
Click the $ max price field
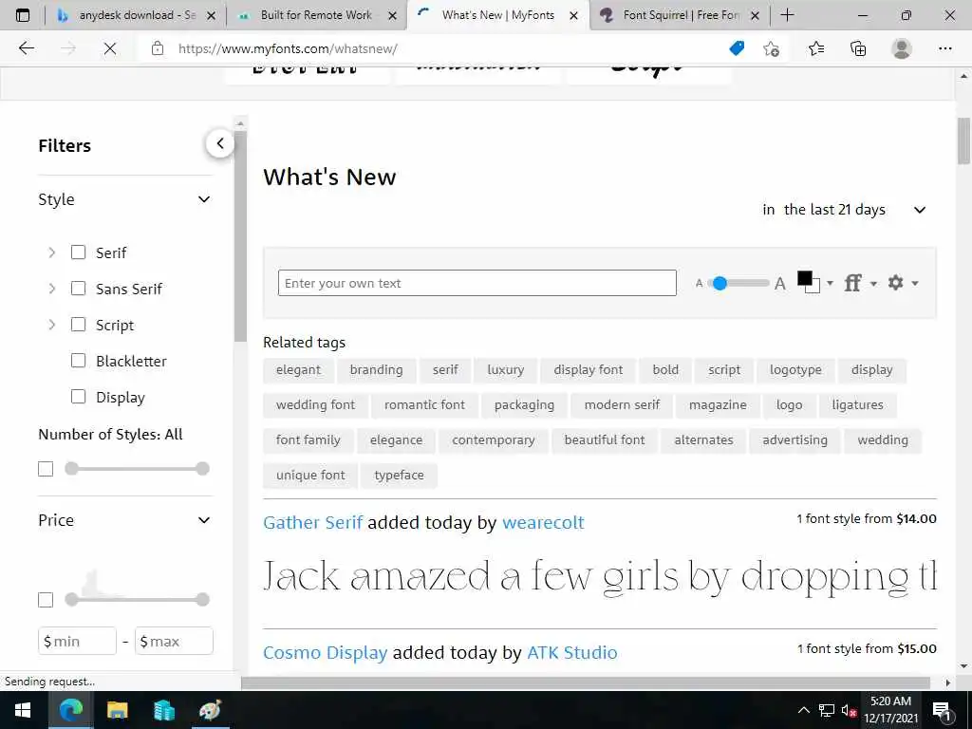(174, 641)
